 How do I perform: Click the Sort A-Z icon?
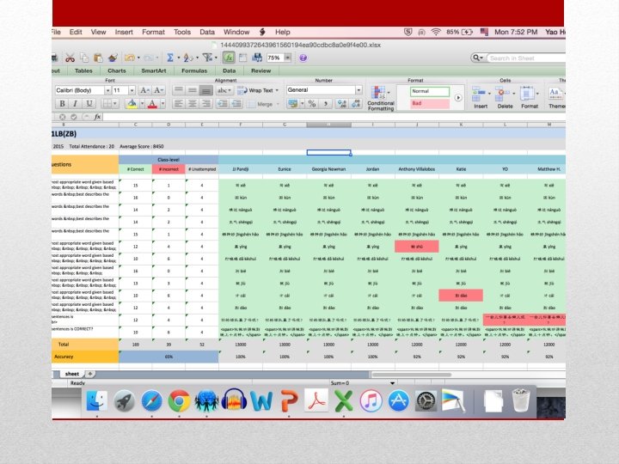(188, 58)
